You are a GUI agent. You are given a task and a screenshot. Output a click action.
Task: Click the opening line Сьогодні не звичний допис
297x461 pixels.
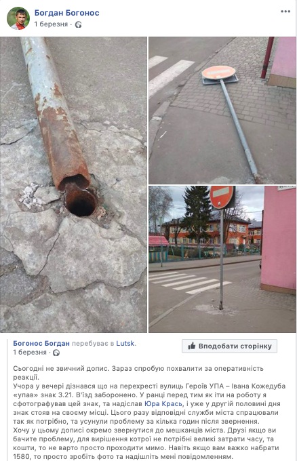[62, 368]
